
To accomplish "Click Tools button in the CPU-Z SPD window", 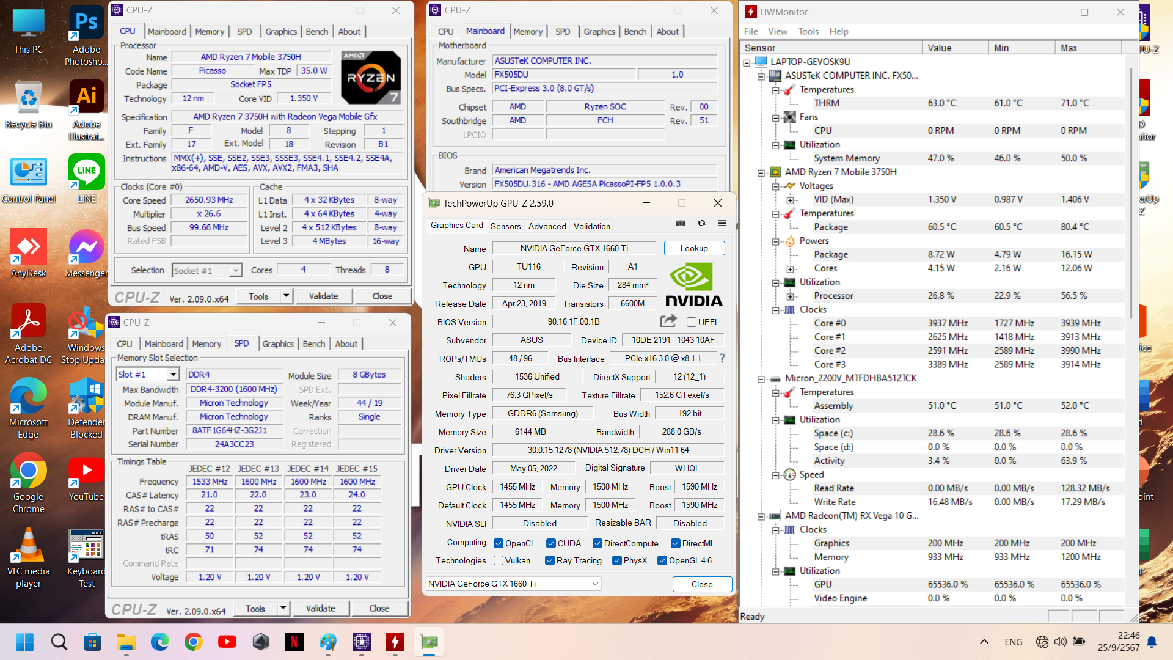I will click(x=255, y=608).
